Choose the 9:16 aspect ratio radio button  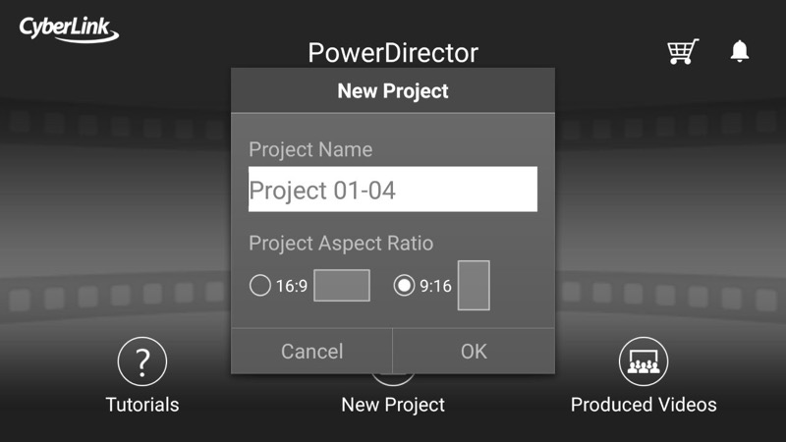404,286
